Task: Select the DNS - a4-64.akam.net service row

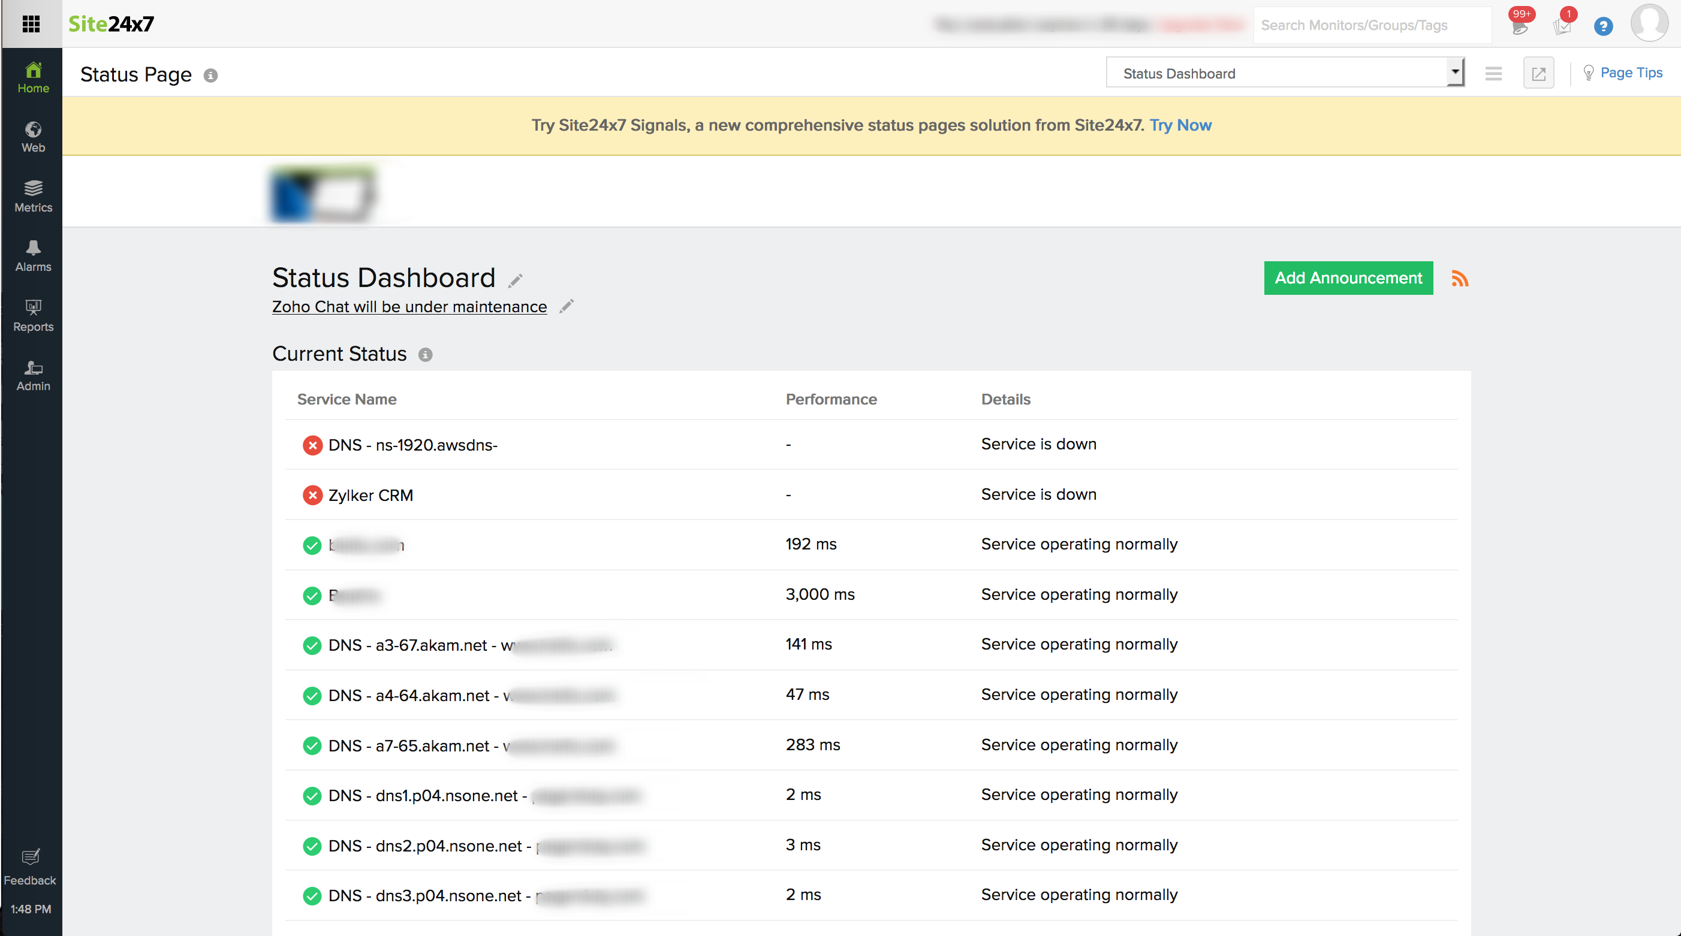Action: (x=871, y=695)
